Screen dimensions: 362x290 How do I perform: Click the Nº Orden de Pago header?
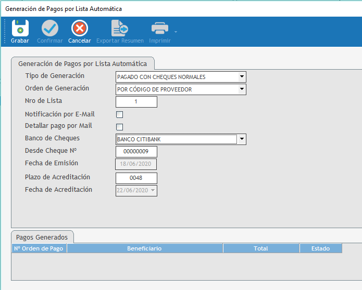tap(39, 248)
